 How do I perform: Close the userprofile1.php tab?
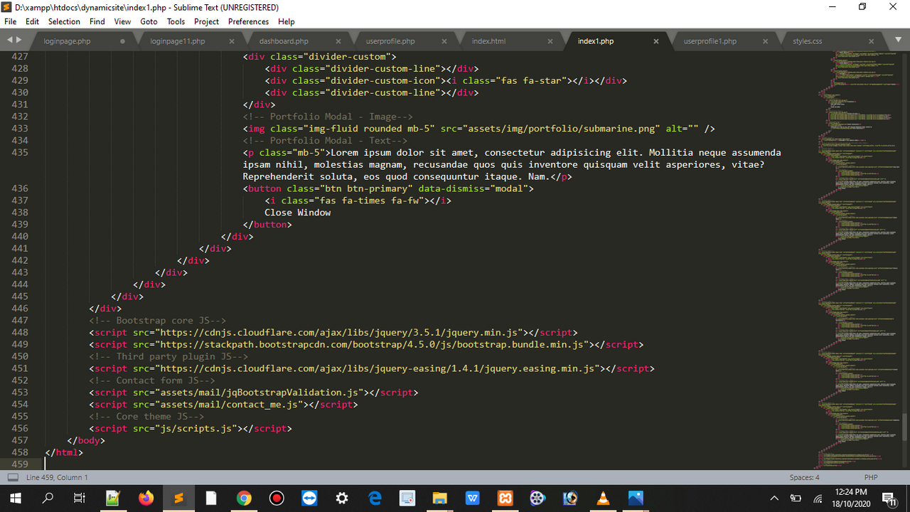(765, 41)
